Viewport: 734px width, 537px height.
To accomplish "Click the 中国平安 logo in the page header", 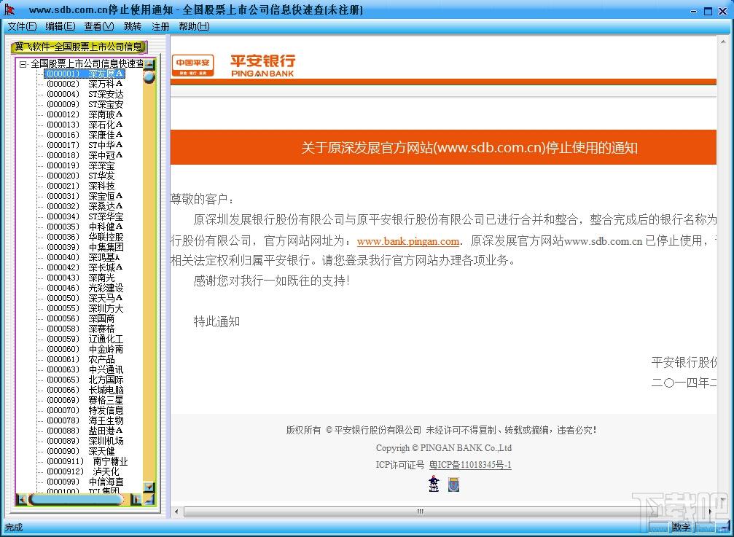I will point(193,65).
